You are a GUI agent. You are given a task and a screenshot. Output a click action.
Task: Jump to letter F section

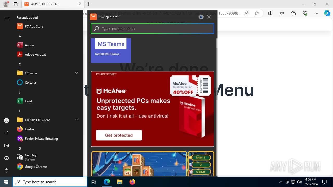(x=20, y=111)
